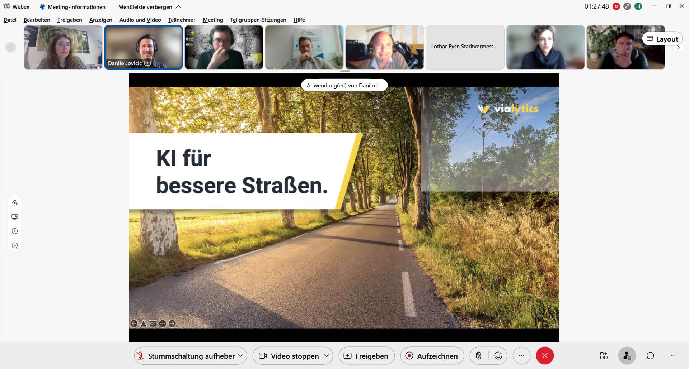Open the Layout button

(x=662, y=39)
